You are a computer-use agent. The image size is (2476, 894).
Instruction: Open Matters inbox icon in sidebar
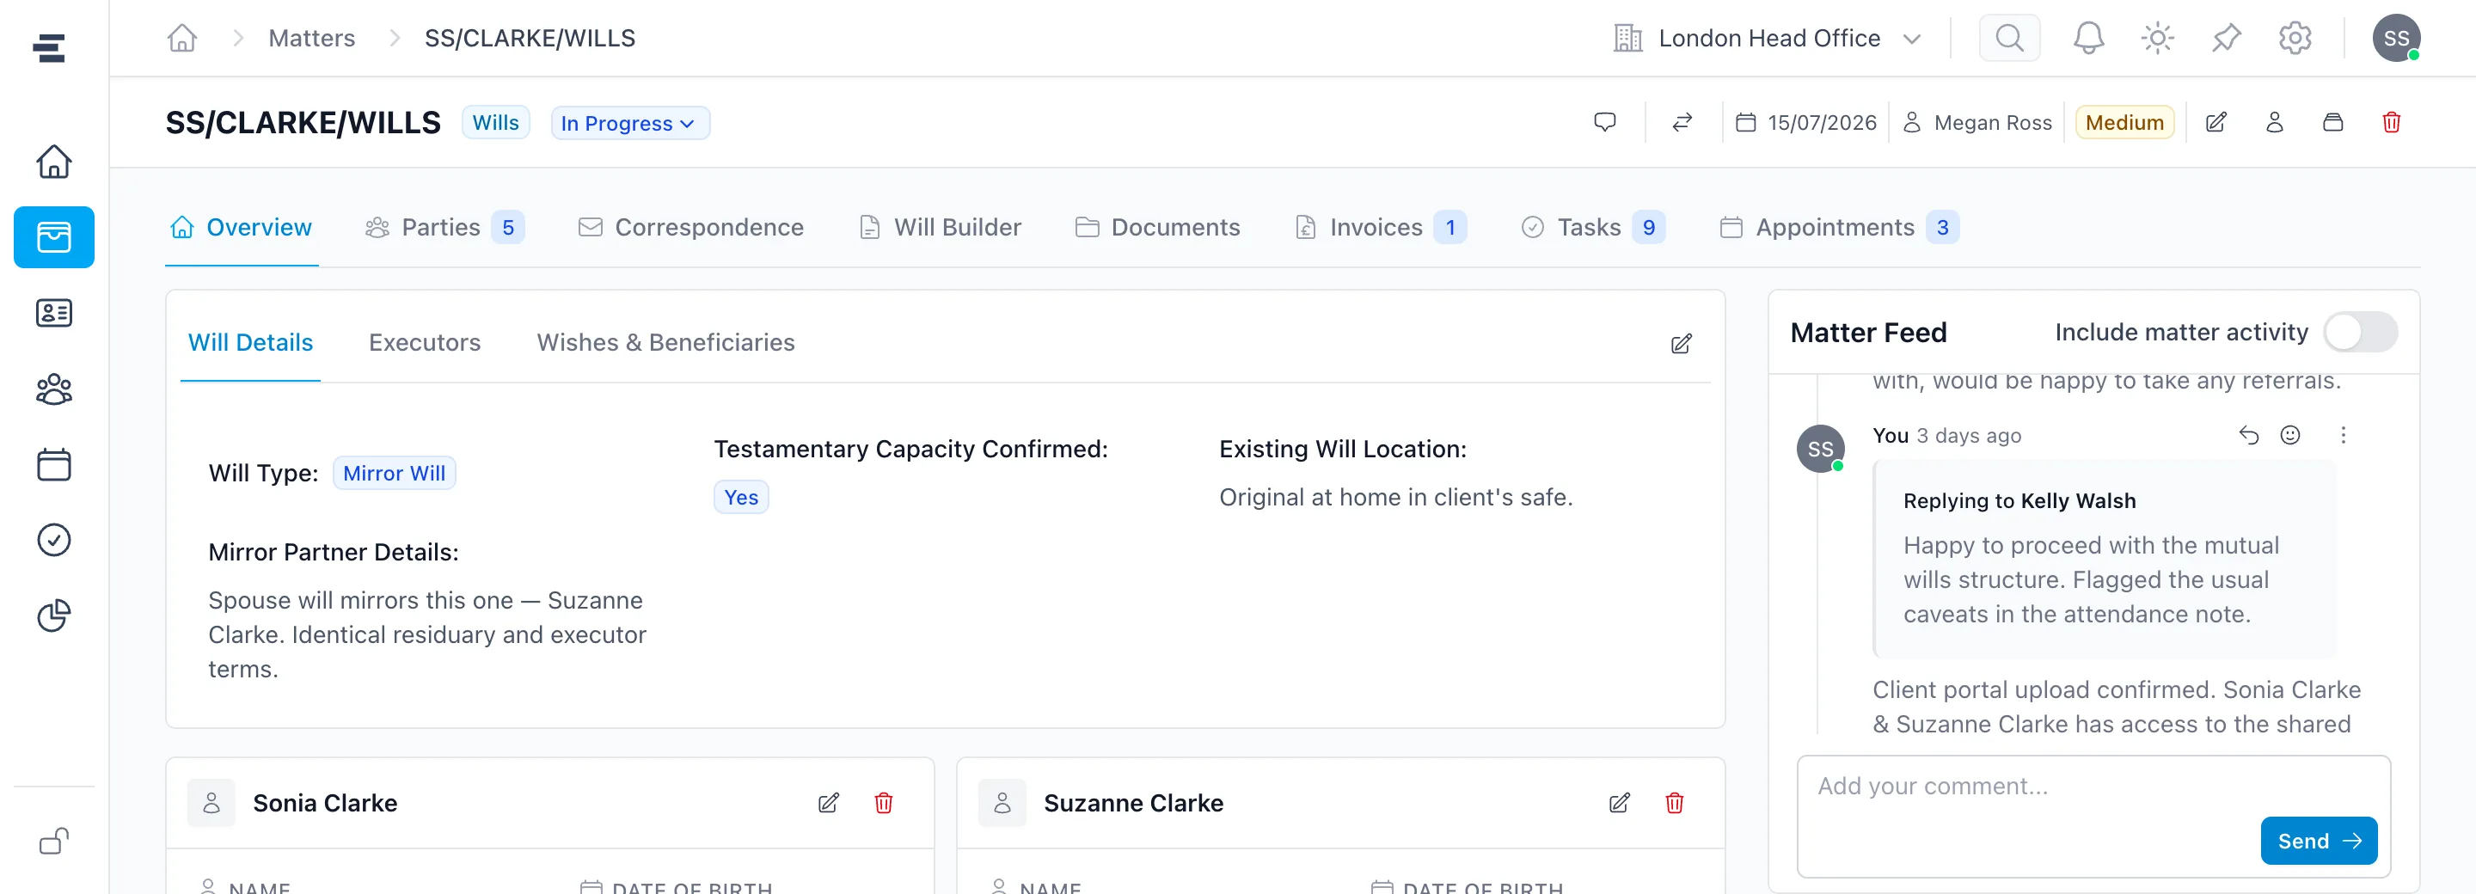coord(54,236)
